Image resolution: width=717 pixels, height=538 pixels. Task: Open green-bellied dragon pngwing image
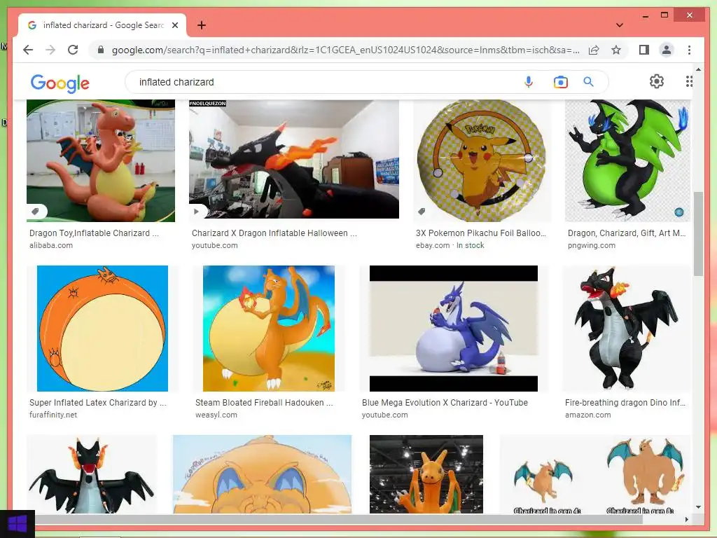tap(627, 160)
